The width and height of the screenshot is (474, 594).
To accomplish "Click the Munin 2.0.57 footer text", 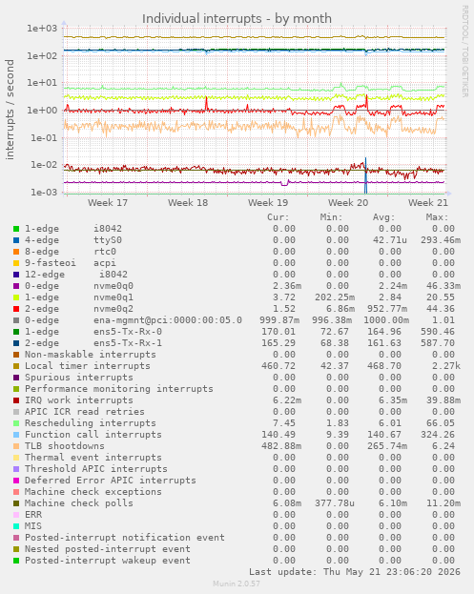I will click(237, 584).
